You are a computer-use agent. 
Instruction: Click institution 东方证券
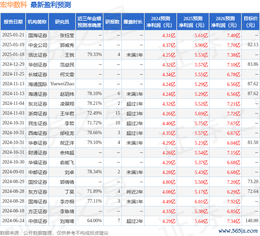(38, 192)
